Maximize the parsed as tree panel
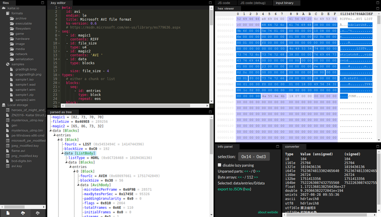The height and width of the screenshot is (217, 381). (x=211, y=112)
